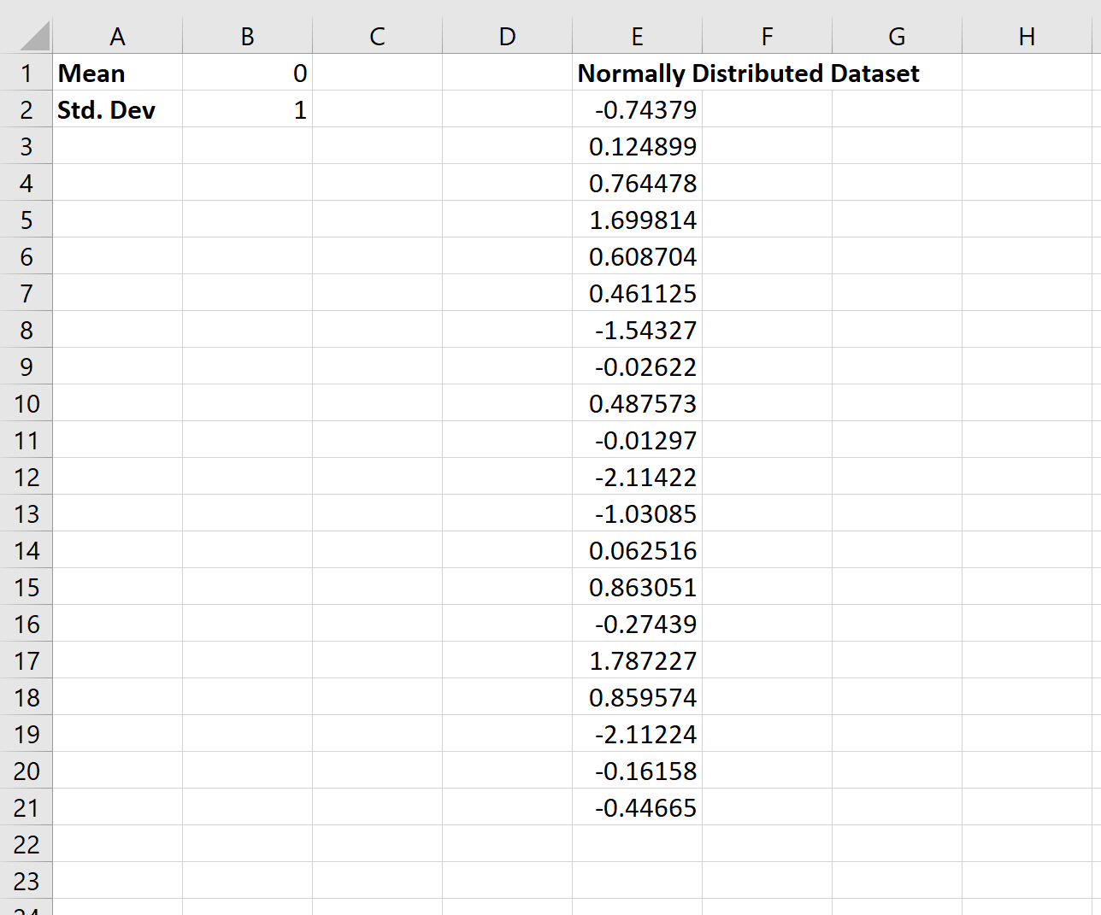Select the cell showing 1.787227
Image resolution: width=1101 pixels, height=915 pixels.
point(637,660)
